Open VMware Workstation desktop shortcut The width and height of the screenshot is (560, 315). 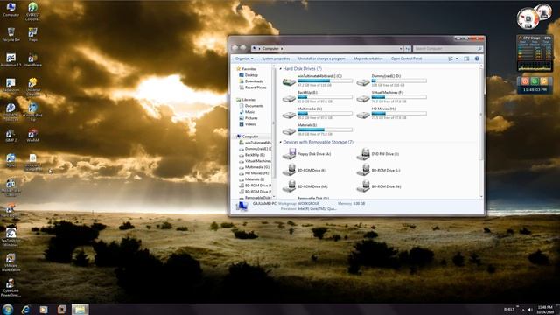pyautogui.click(x=10, y=262)
